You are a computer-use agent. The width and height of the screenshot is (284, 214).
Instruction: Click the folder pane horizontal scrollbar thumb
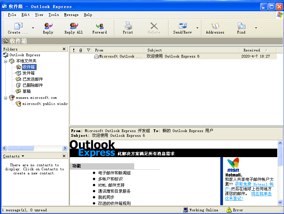(20, 148)
